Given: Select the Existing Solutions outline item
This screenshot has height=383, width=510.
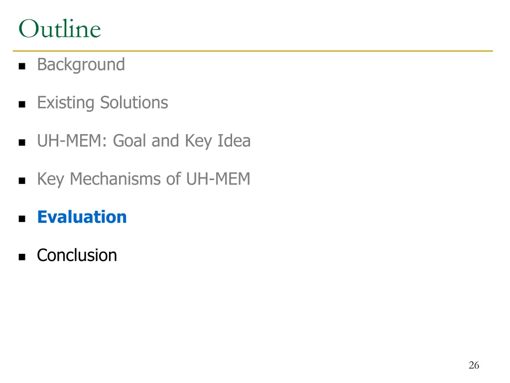Looking at the screenshot, I should coord(103,103).
